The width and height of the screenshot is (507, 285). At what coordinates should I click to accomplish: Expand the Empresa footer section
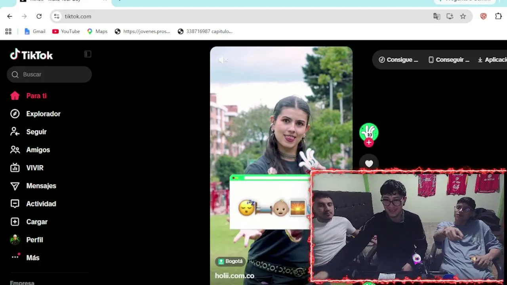pos(22,283)
